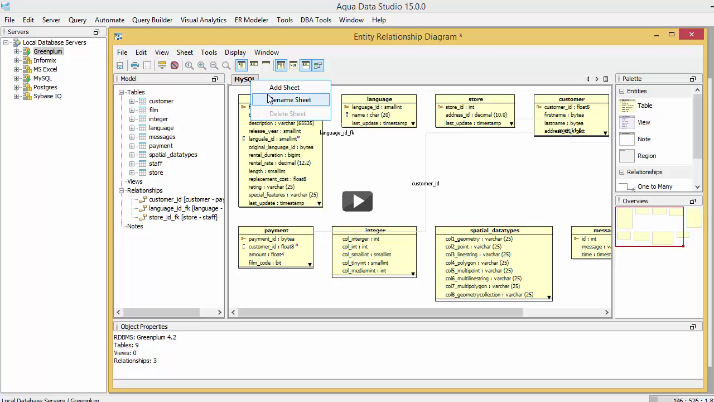Click the Save diagram toolbar icon
Screen dimensions: 714x402
click(x=120, y=65)
